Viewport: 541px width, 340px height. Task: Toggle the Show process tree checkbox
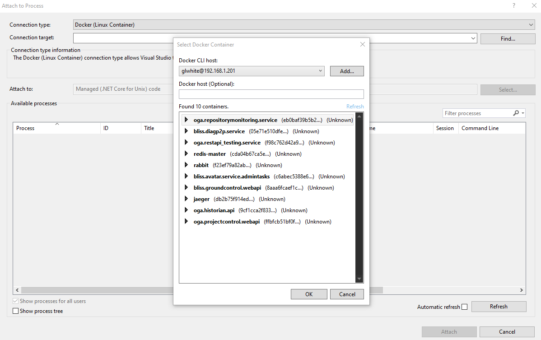(x=15, y=311)
